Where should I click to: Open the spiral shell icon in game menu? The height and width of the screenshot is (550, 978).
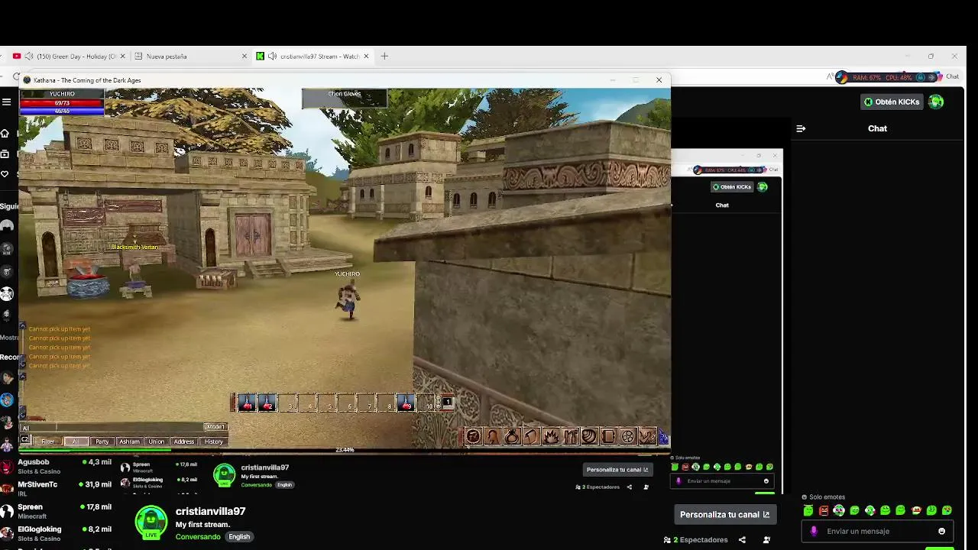click(x=589, y=436)
